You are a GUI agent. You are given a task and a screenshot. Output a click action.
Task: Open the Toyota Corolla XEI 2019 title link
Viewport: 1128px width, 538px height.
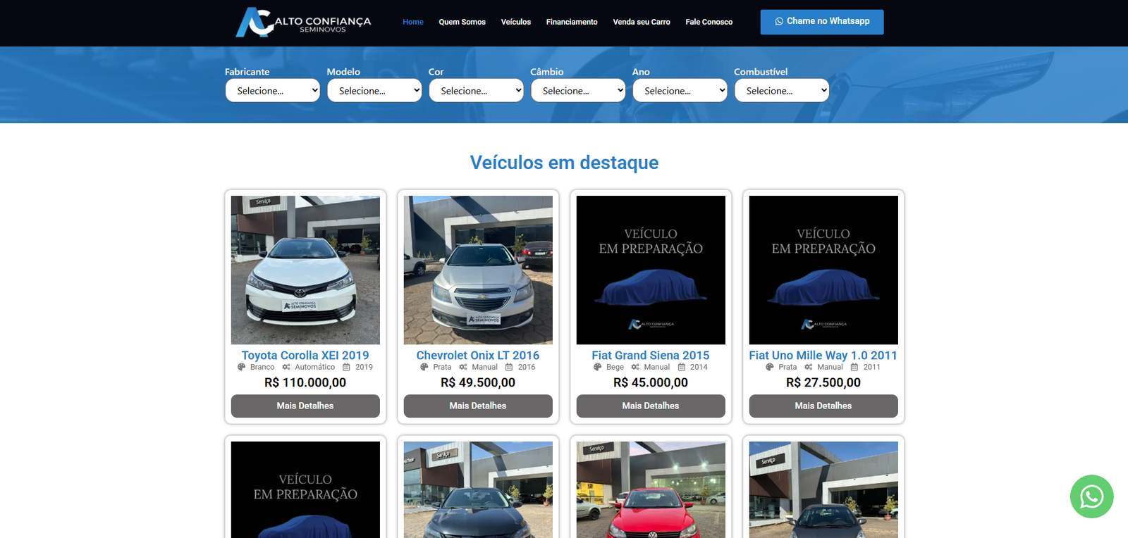(305, 356)
